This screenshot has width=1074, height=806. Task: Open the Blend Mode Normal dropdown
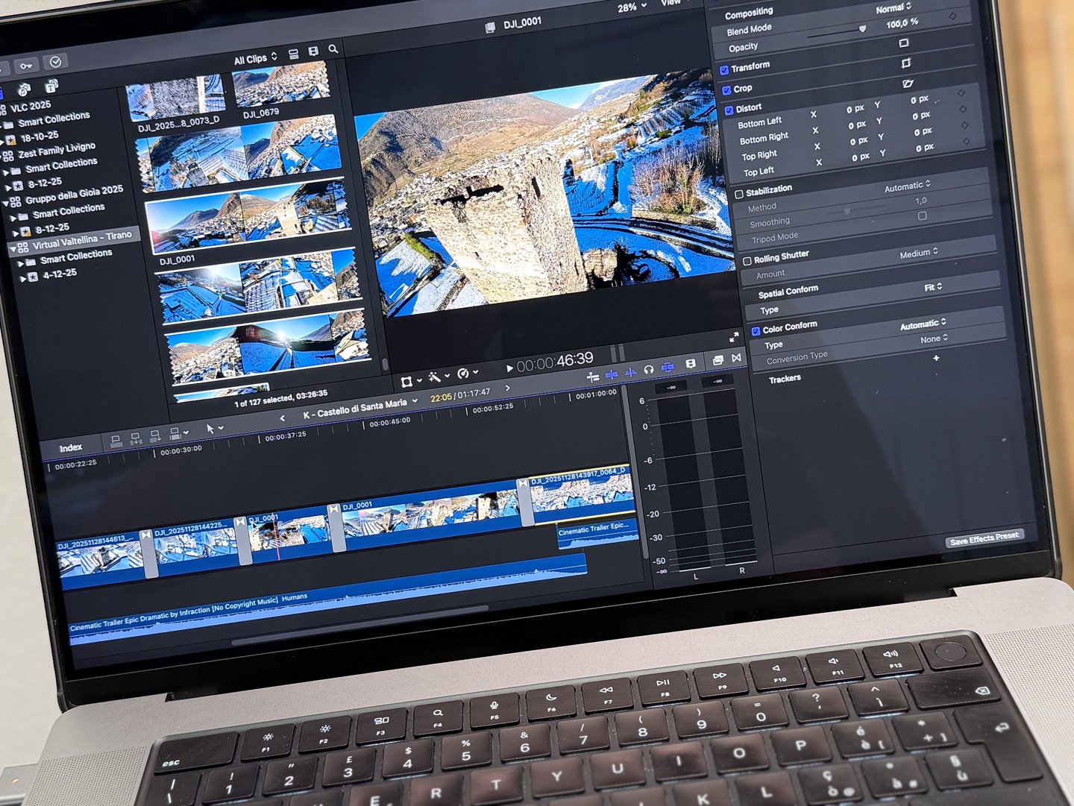click(x=894, y=9)
